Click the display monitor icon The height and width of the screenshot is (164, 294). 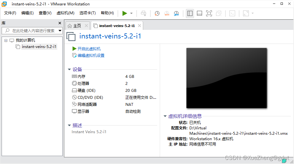click(x=74, y=111)
